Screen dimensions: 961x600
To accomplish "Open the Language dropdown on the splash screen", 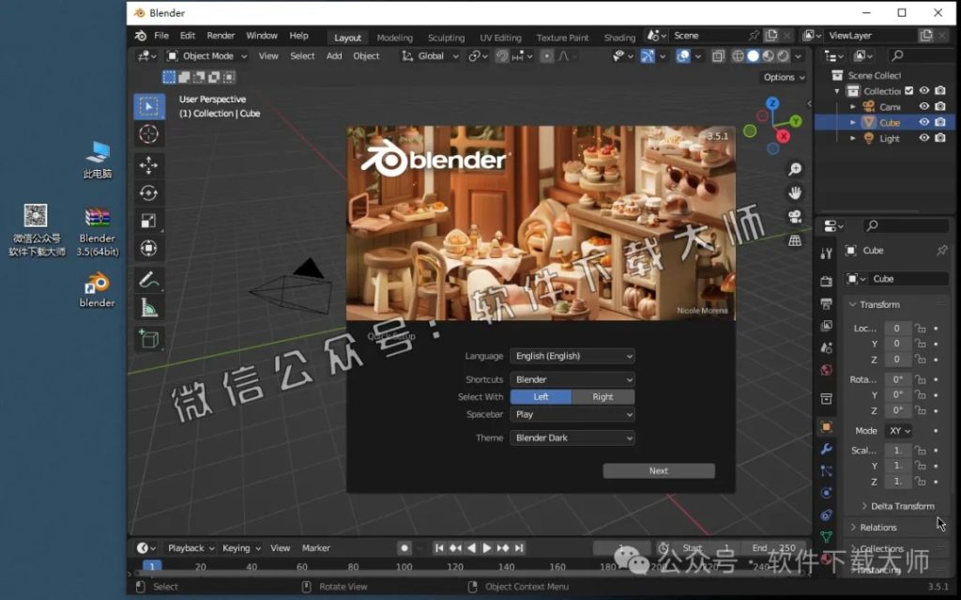I will [x=572, y=356].
